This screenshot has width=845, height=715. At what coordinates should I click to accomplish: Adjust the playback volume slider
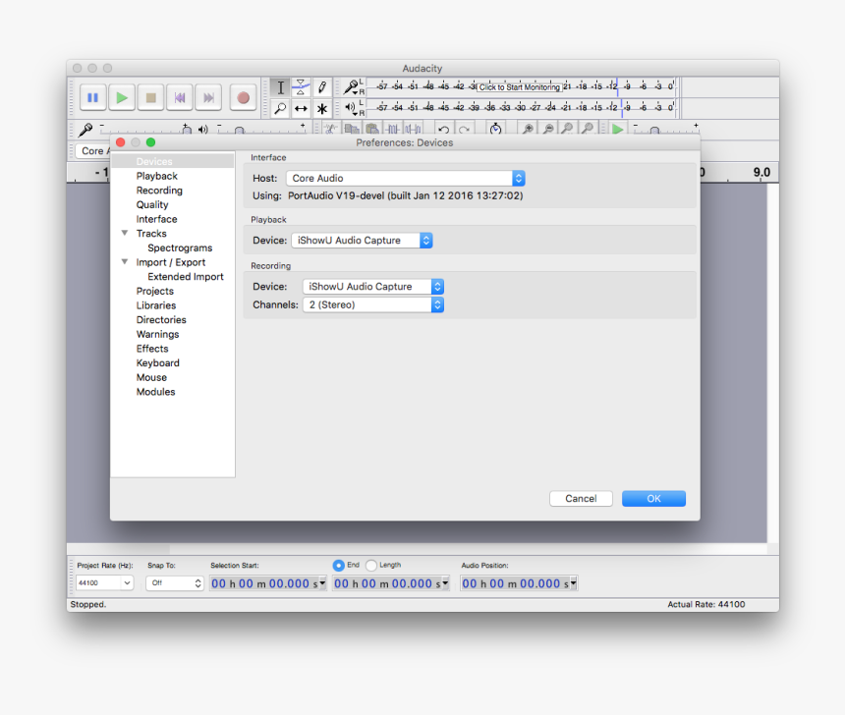pos(262,130)
